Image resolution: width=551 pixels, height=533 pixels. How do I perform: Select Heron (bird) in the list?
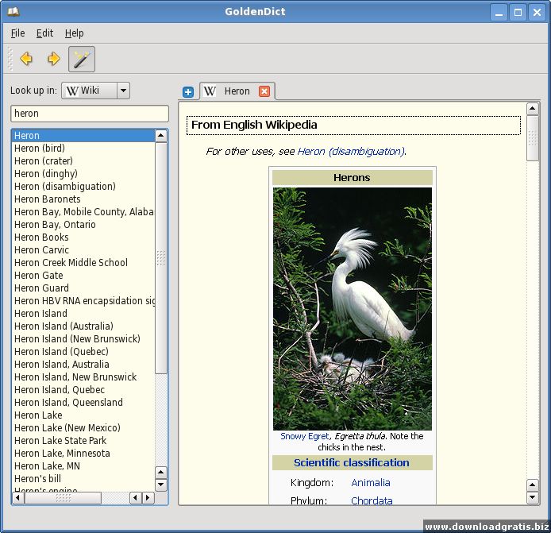pos(83,149)
